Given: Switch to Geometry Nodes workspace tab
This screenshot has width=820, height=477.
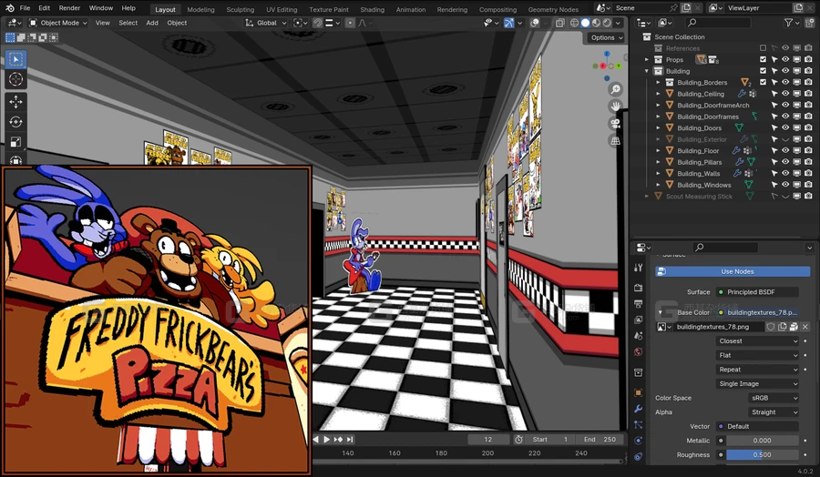Looking at the screenshot, I should click(x=553, y=9).
